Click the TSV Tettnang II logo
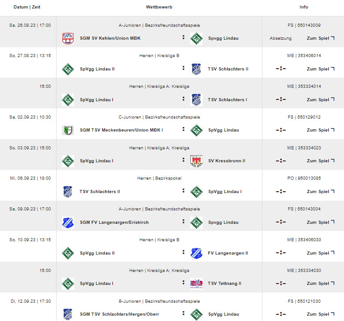The height and width of the screenshot is (321, 344). [x=197, y=284]
